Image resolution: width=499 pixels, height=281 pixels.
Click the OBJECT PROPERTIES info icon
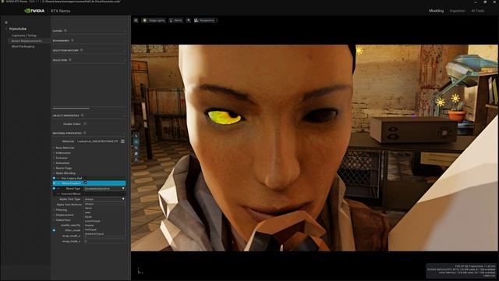tap(82, 116)
